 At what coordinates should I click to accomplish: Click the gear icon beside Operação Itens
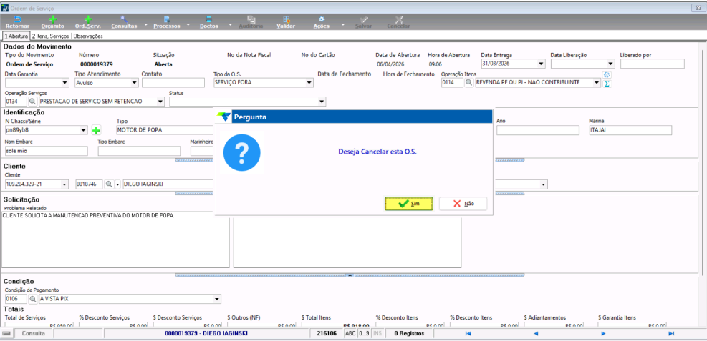click(607, 75)
